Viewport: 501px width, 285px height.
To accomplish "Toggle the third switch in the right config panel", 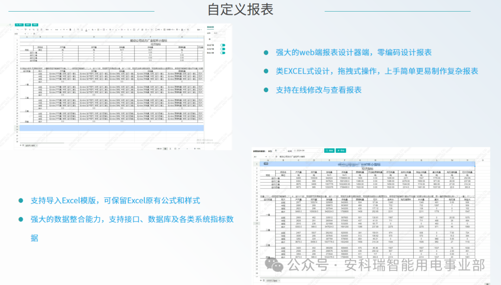I will (x=223, y=53).
